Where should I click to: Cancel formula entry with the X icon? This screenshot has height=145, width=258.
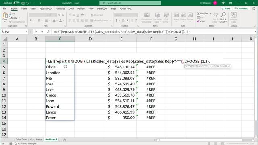(36, 31)
